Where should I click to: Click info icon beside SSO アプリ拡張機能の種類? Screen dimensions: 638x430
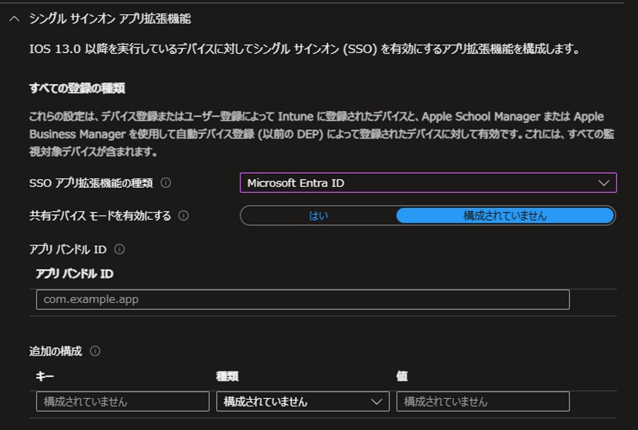(166, 182)
